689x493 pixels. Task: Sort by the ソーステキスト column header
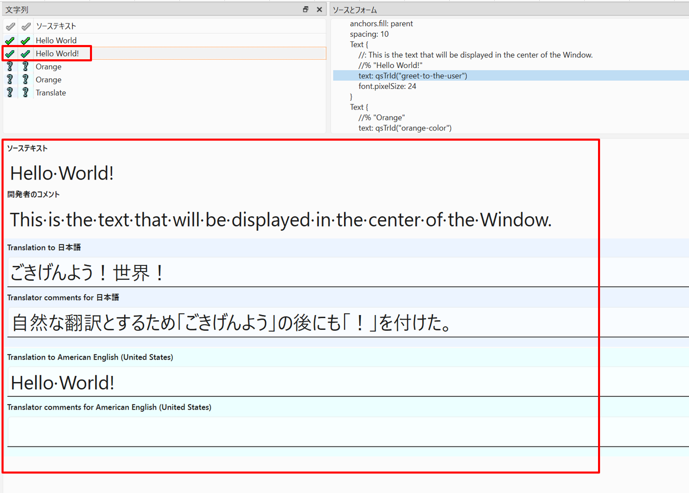[56, 26]
